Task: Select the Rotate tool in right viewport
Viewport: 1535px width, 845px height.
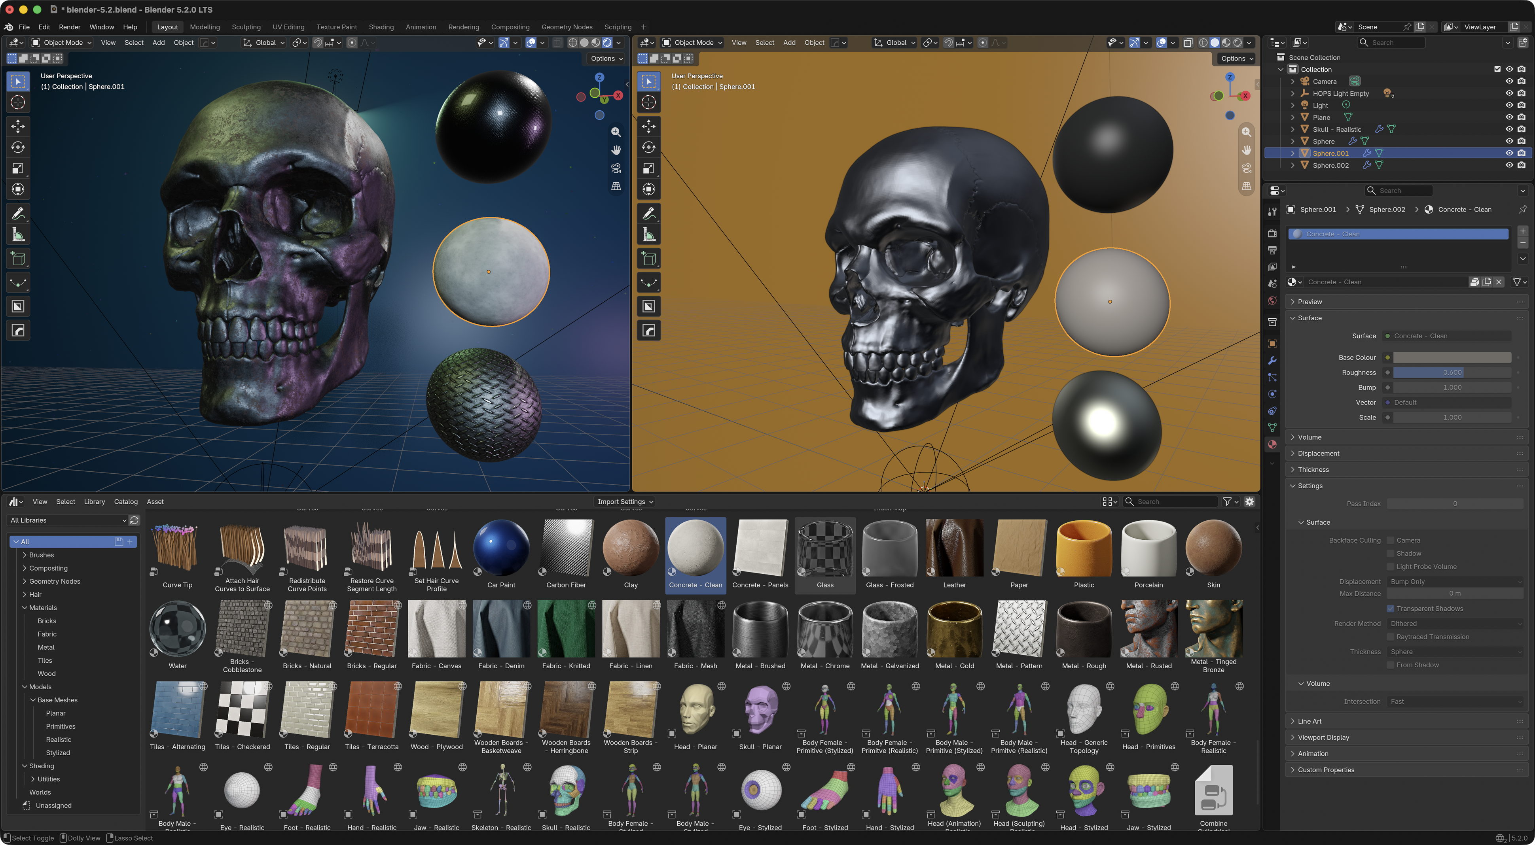Action: [649, 147]
